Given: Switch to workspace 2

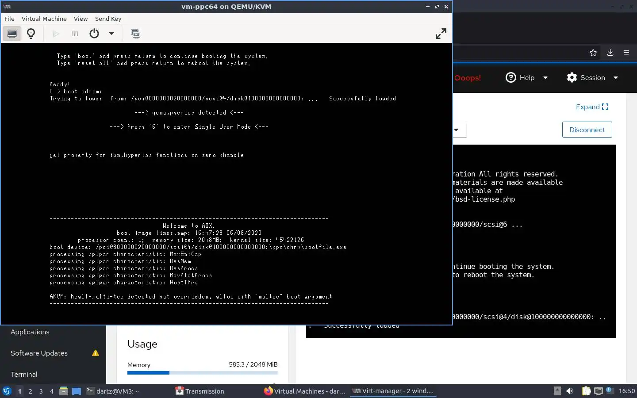Looking at the screenshot, I should (x=30, y=391).
